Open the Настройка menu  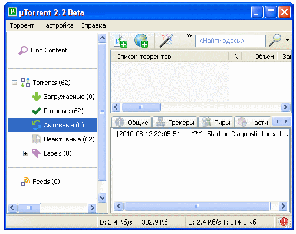point(57,25)
